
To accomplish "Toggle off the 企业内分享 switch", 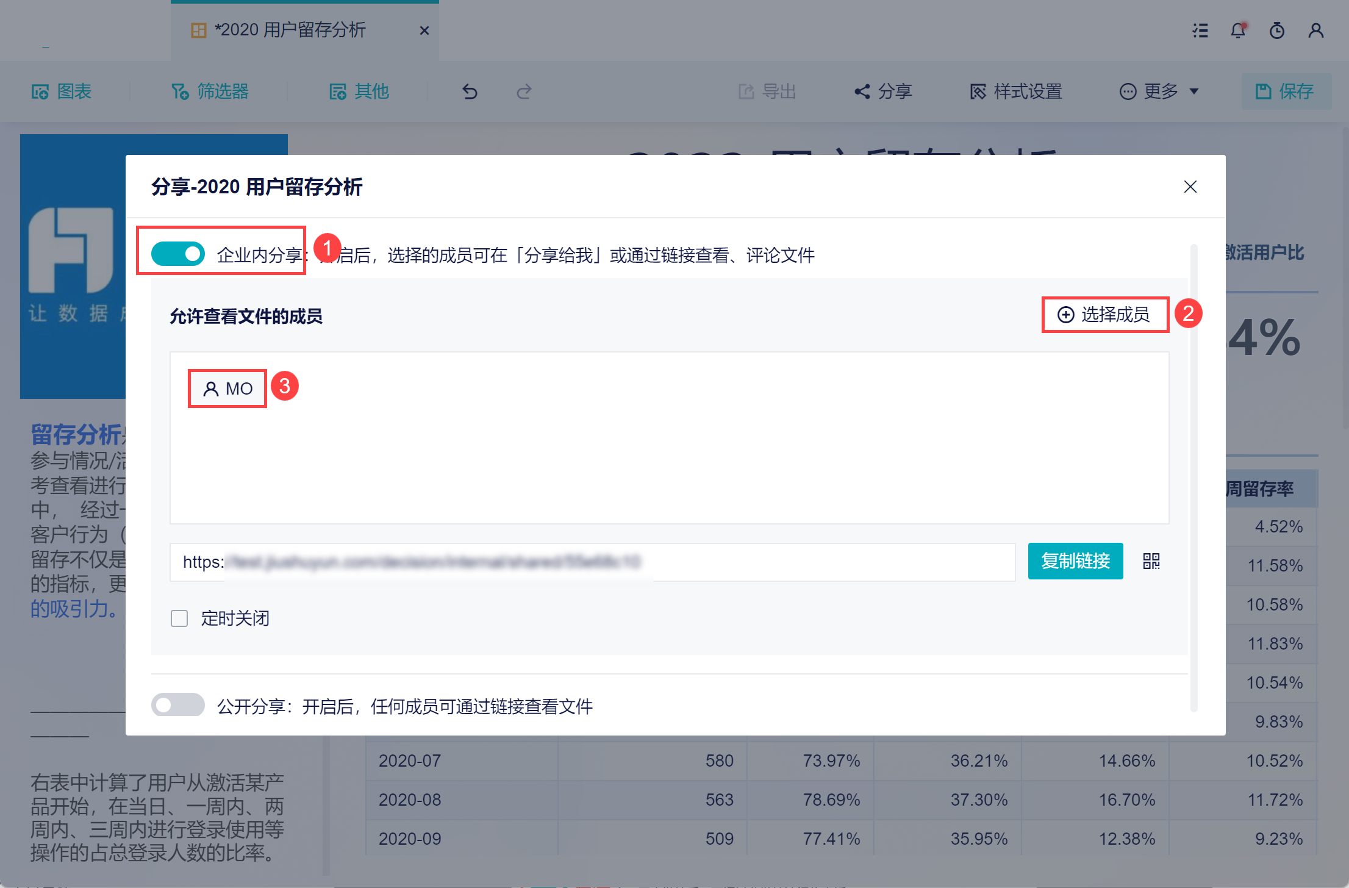I will click(177, 254).
